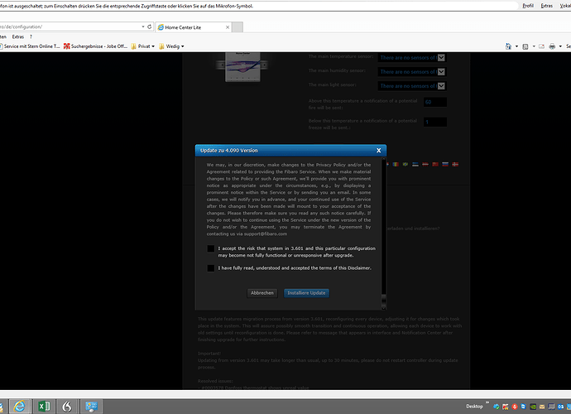The height and width of the screenshot is (414, 571).
Task: Click the disclaimer text scrollbar in dialog
Action: pyautogui.click(x=383, y=233)
